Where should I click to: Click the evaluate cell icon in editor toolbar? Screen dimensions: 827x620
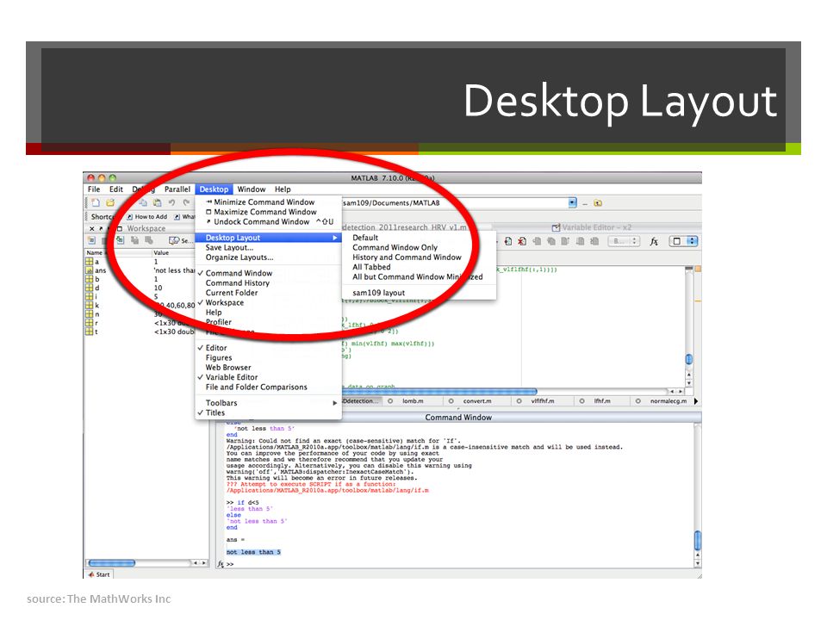[x=508, y=241]
